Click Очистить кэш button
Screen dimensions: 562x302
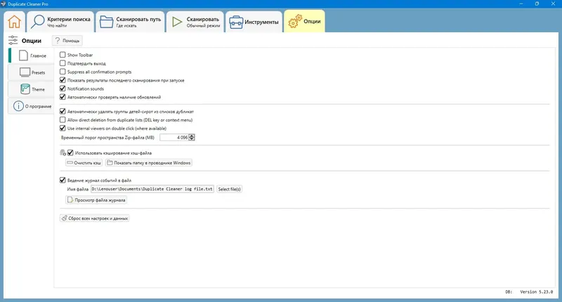click(84, 163)
